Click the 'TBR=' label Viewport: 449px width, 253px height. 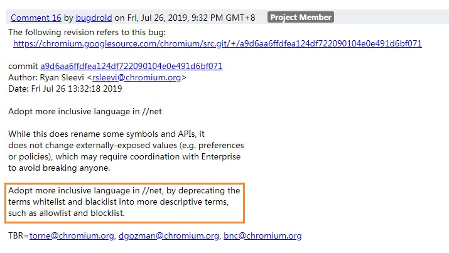(19, 236)
